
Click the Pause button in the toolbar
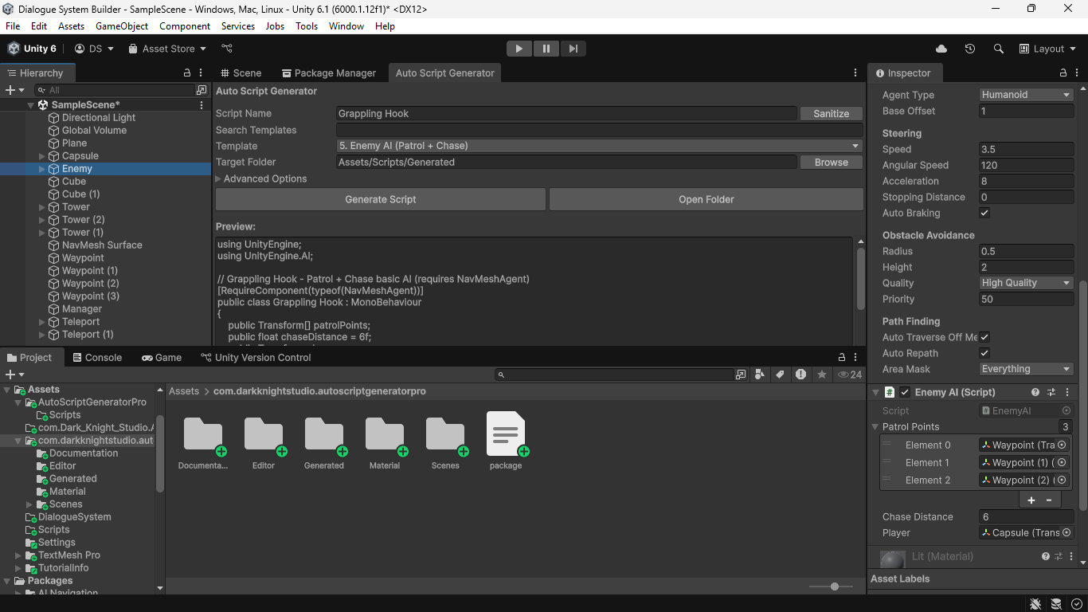[x=546, y=49]
